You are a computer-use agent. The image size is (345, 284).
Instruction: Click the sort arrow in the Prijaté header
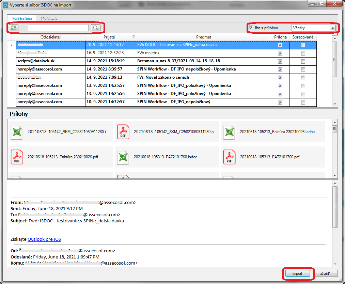click(134, 37)
